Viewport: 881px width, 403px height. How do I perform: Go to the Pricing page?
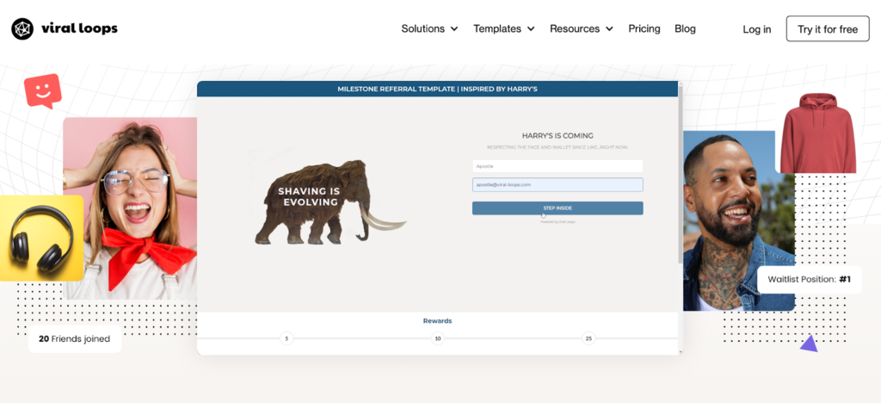644,28
